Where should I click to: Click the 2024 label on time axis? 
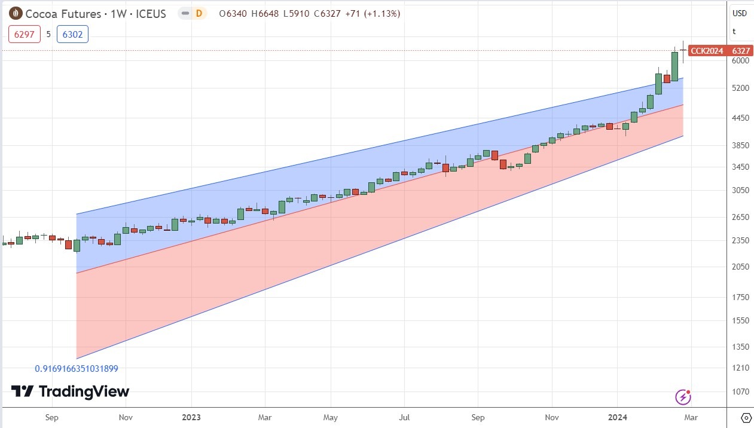(617, 417)
